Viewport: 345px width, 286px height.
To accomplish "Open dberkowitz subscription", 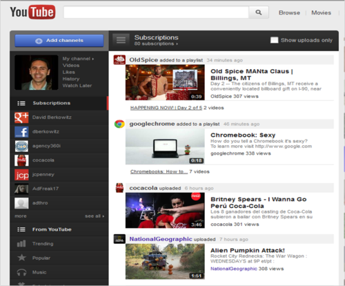I will tap(46, 132).
